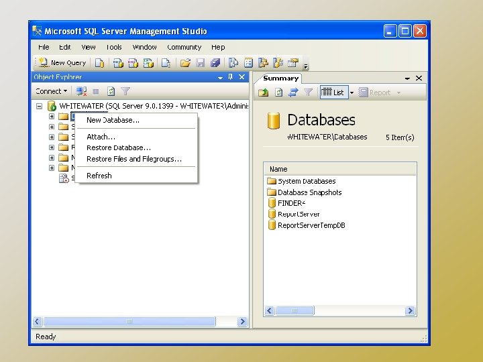This screenshot has height=362, width=483.
Task: Click Object Explorer horizontal scrollbar right arrow
Action: point(242,322)
